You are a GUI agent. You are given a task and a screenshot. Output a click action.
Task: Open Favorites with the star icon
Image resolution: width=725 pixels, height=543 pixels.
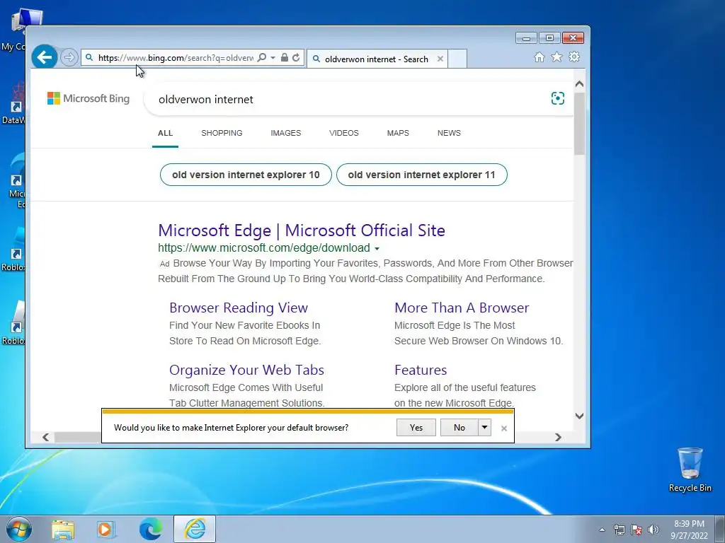pyautogui.click(x=556, y=57)
